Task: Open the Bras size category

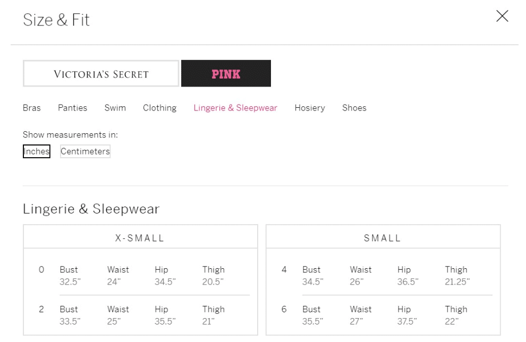Action: 32,108
